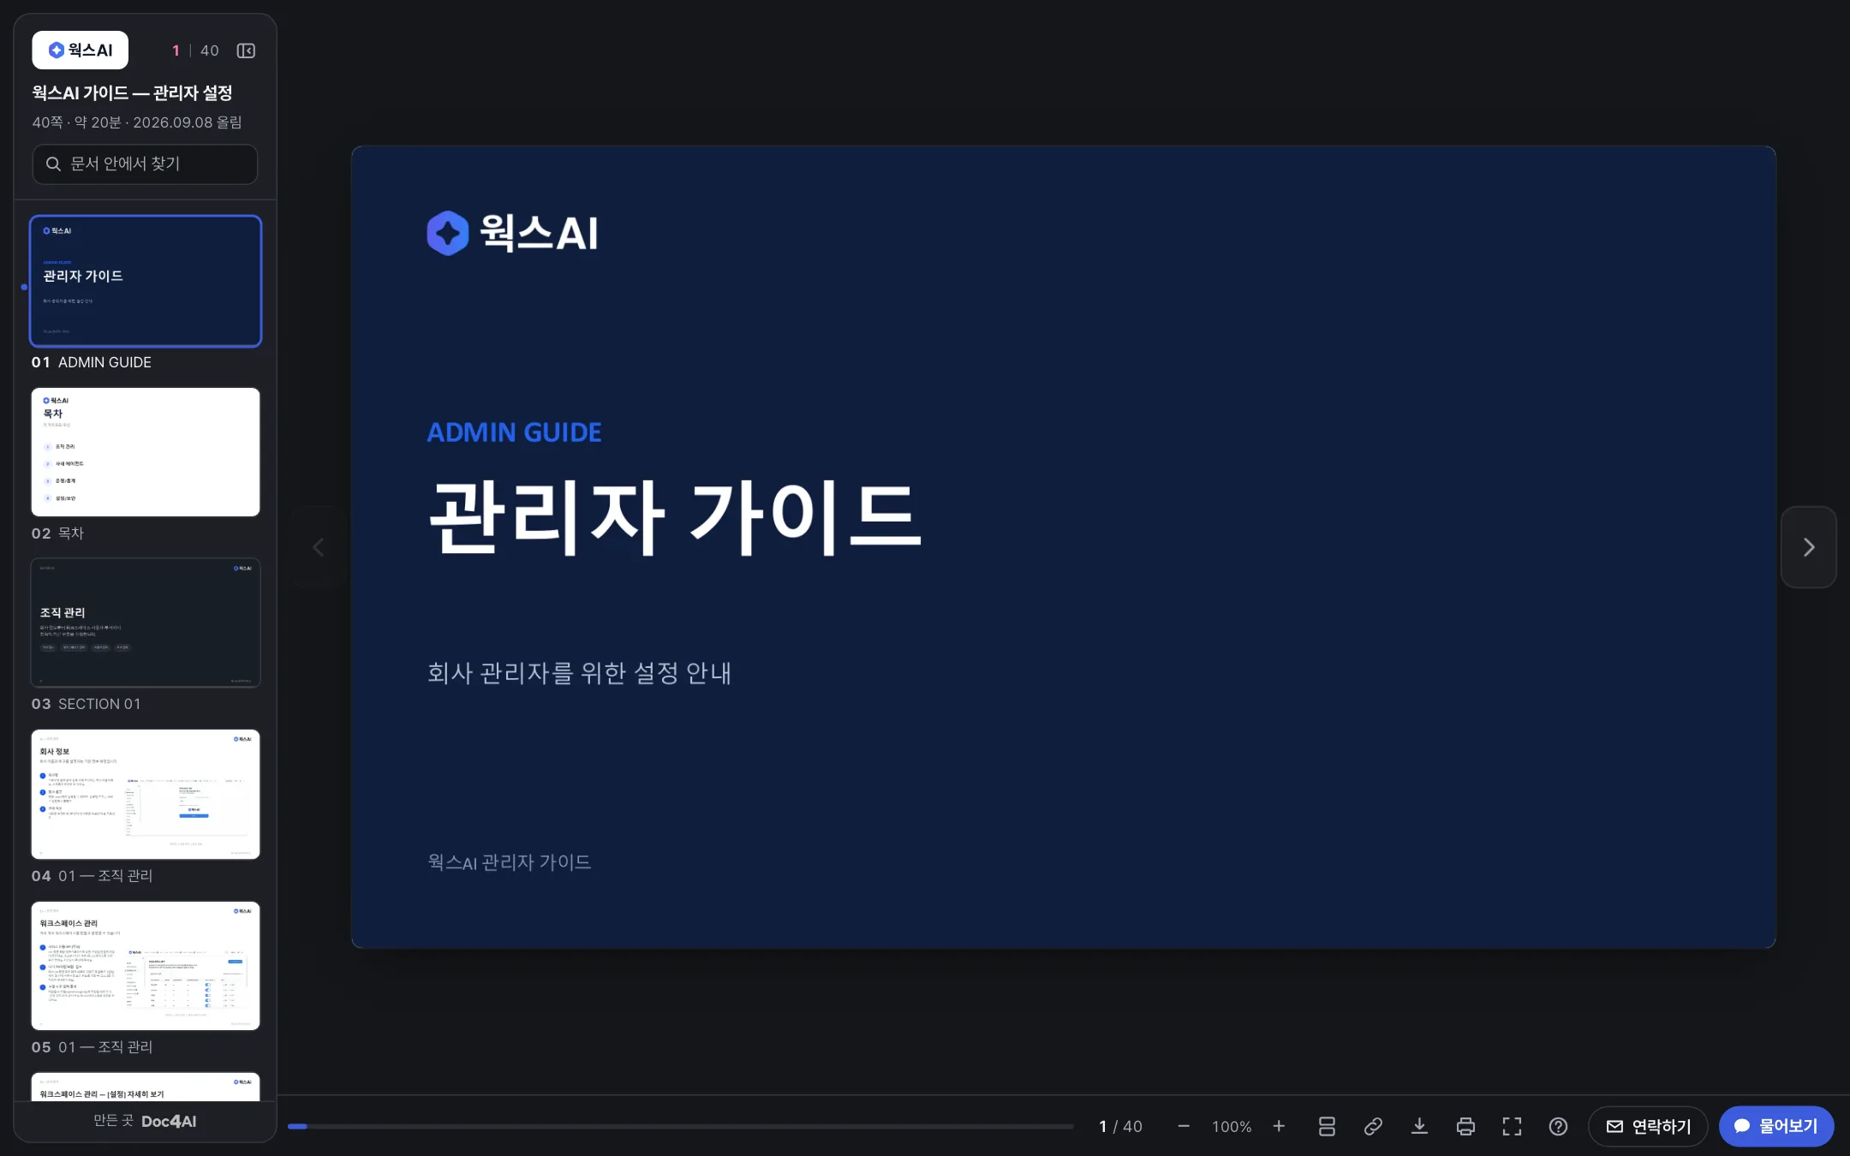Open Doc4AI link in sidebar footer
This screenshot has height=1156, width=1850.
pos(169,1121)
